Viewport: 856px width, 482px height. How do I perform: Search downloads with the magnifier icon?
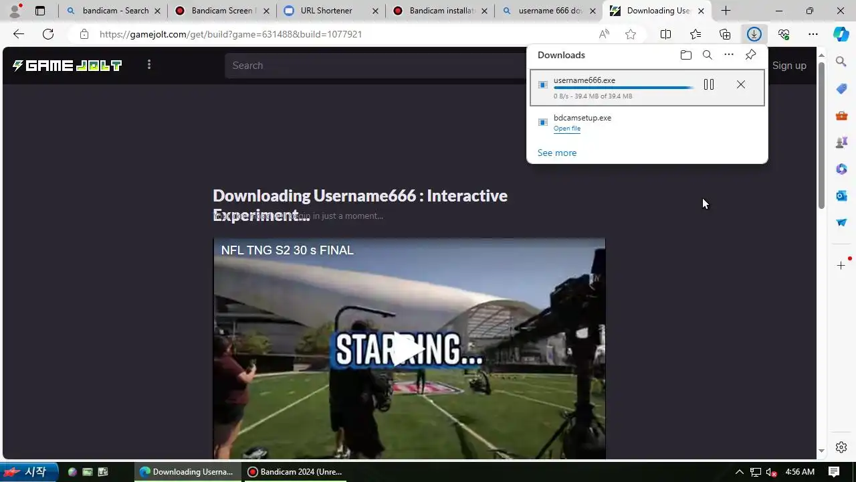coord(708,55)
